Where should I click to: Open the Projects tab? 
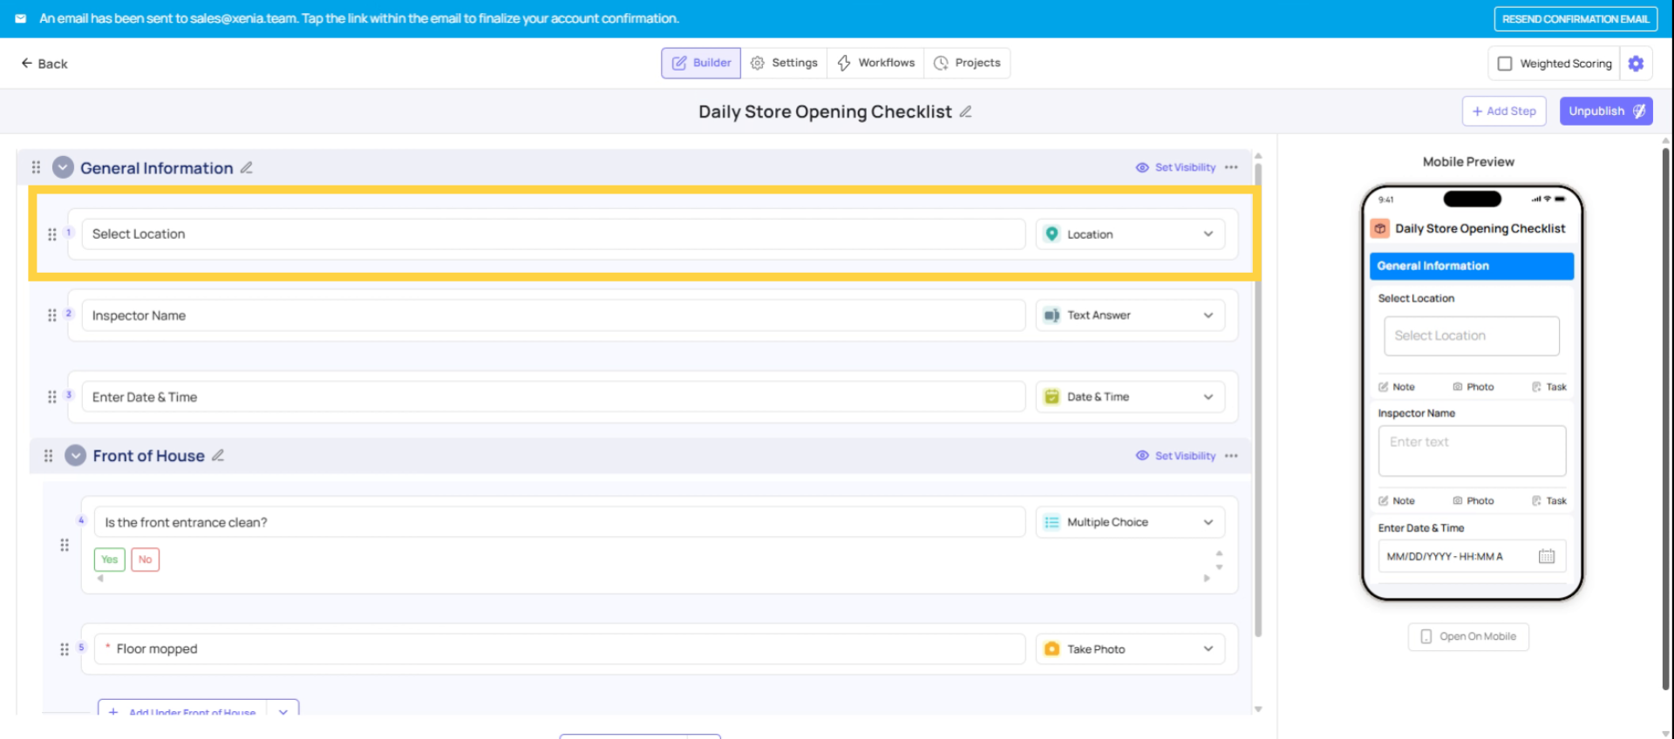pos(967,63)
